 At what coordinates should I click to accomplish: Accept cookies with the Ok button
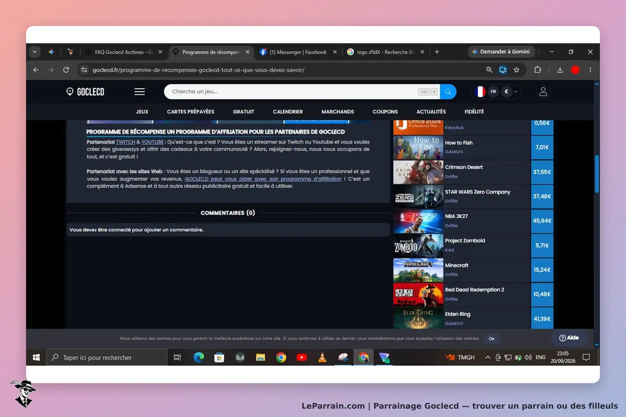point(491,339)
